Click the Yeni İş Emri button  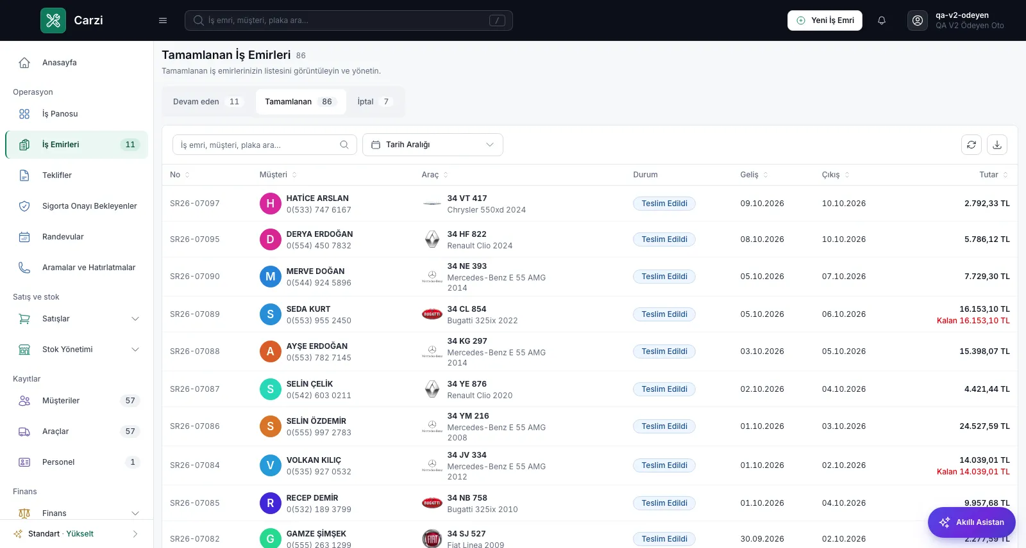pyautogui.click(x=825, y=20)
